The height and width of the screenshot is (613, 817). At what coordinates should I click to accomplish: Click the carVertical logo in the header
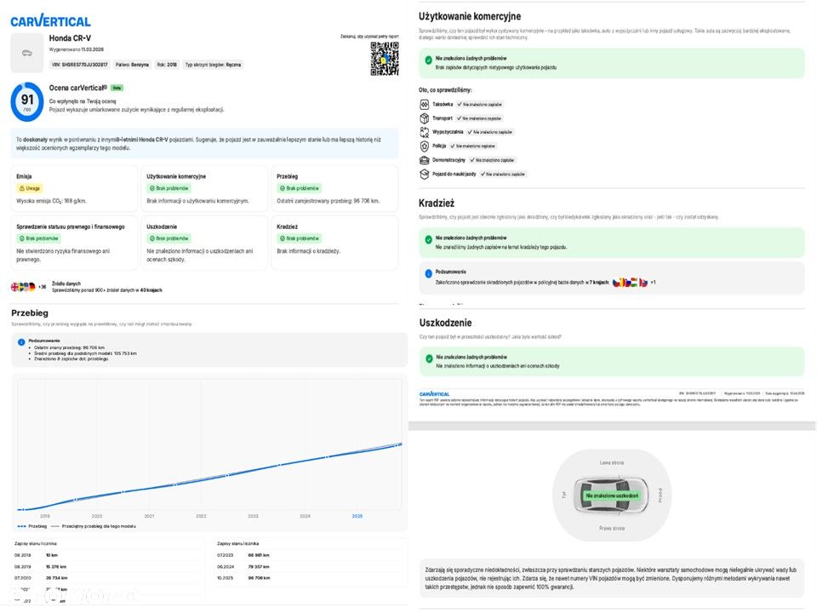click(50, 21)
